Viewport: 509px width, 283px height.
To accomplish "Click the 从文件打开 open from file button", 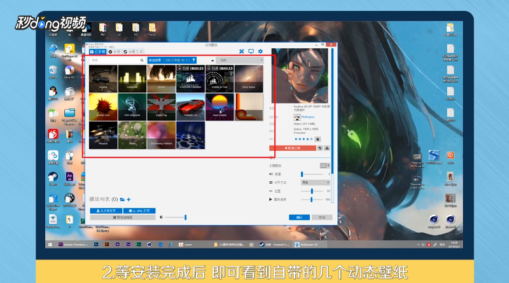I will click(x=106, y=211).
